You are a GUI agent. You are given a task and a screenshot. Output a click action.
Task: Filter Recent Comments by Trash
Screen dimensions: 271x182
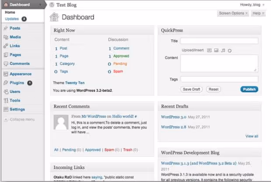pos(128,150)
